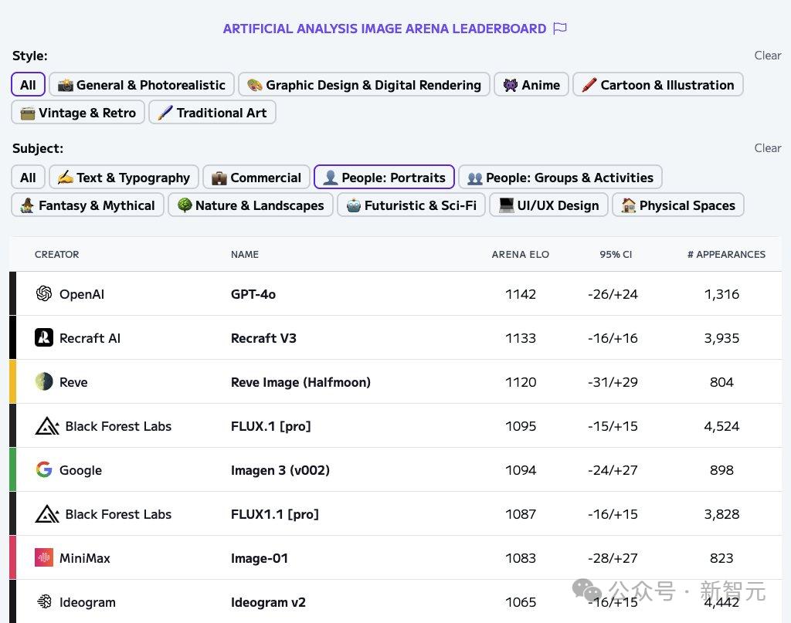This screenshot has width=791, height=623.
Task: Click the Image-01 model name
Action: pyautogui.click(x=260, y=558)
